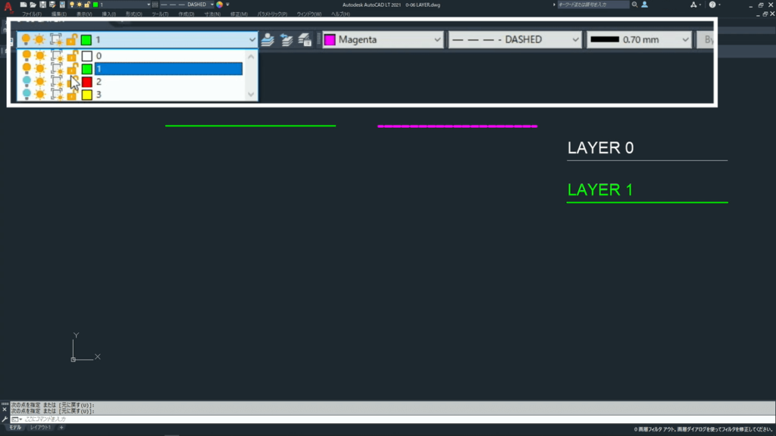The image size is (776, 436).
Task: Open the small DASHED linetype dropdown in title bar
Action: click(212, 5)
